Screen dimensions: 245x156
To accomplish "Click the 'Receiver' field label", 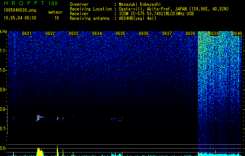I will tap(79, 14).
